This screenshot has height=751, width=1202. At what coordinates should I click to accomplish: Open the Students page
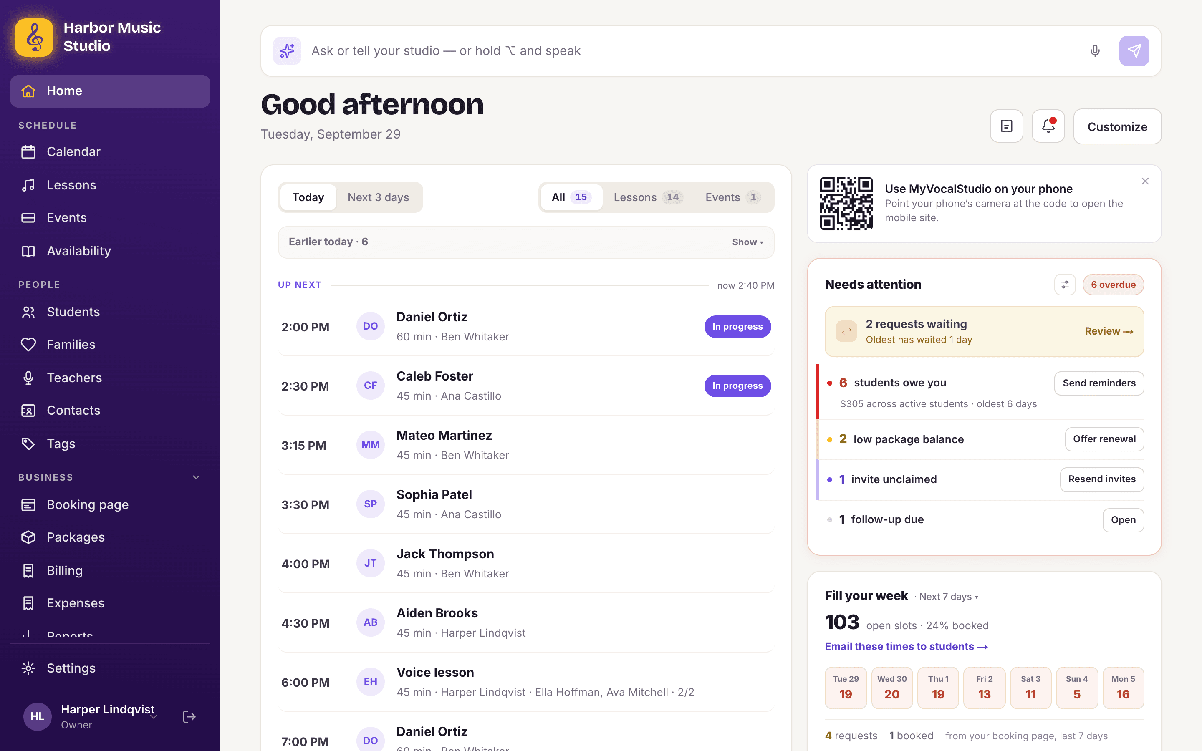pyautogui.click(x=110, y=311)
